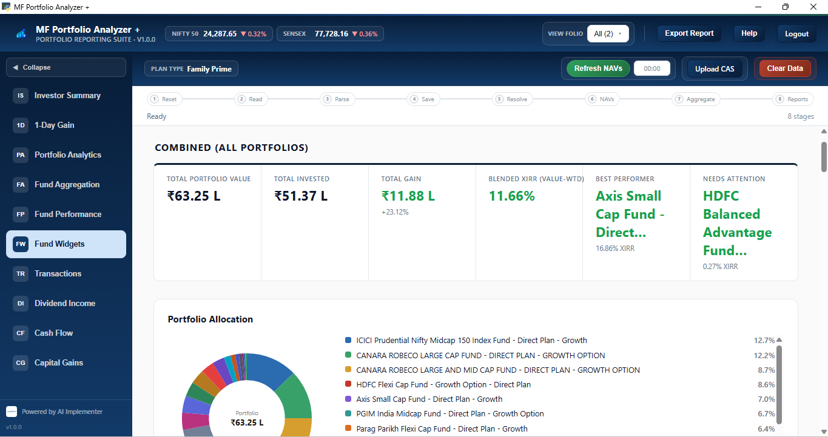Click the Plan Type Family Prime badge

pyautogui.click(x=191, y=68)
